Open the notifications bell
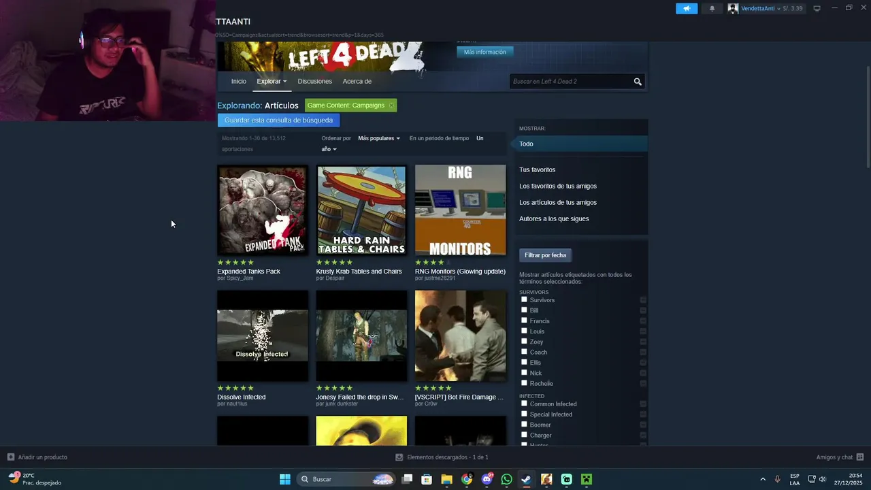Viewport: 871px width, 490px height. tap(712, 8)
